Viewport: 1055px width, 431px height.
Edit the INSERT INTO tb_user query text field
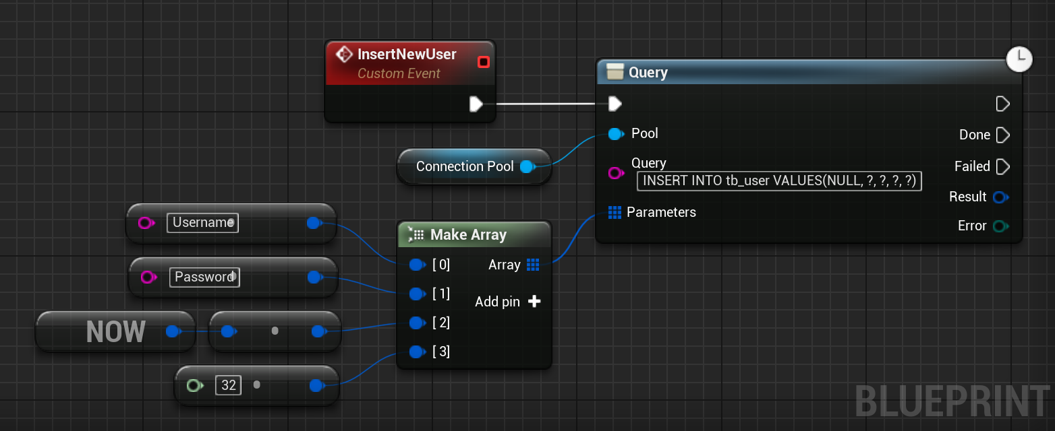click(x=779, y=180)
